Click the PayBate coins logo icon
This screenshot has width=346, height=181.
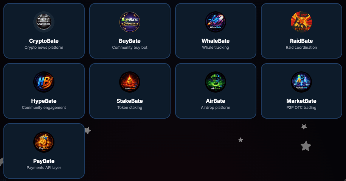[44, 142]
